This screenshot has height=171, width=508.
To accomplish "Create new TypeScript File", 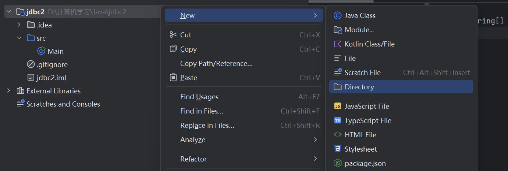I will tap(401, 120).
